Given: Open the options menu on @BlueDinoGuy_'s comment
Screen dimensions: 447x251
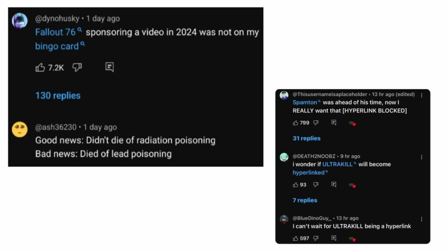Looking at the screenshot, I should pyautogui.click(x=421, y=219).
